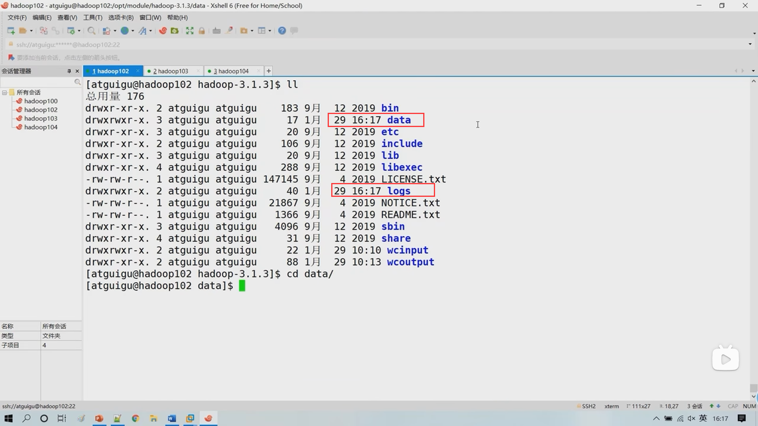Open Chrome from the taskbar
758x426 pixels.
coord(135,419)
